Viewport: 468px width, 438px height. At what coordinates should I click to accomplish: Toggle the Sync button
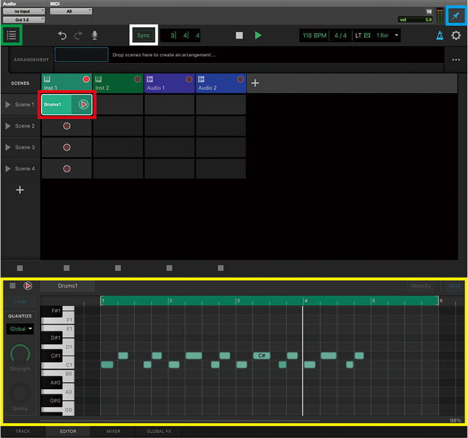click(x=143, y=36)
